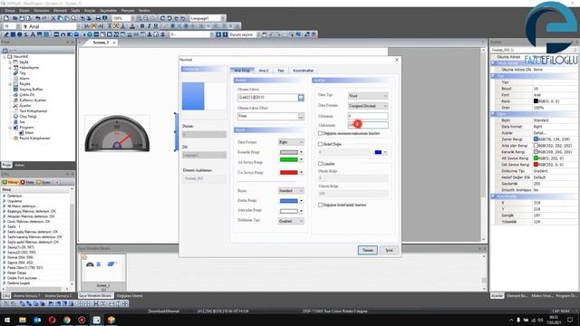The image size is (580, 326).
Task: Select Resim Kütüphanesi in project tree
Action: tap(34, 139)
